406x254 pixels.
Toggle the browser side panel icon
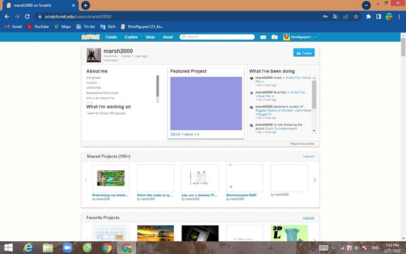[379, 17]
